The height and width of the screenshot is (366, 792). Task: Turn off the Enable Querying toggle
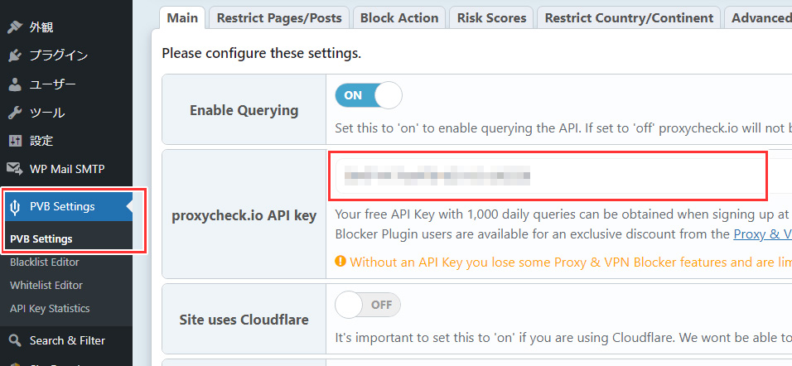pos(368,95)
